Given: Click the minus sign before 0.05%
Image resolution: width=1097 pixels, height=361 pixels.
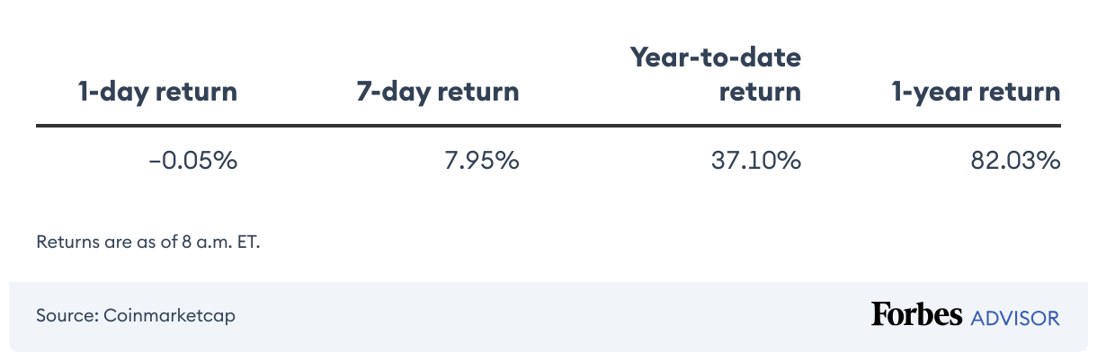Looking at the screenshot, I should coord(155,162).
